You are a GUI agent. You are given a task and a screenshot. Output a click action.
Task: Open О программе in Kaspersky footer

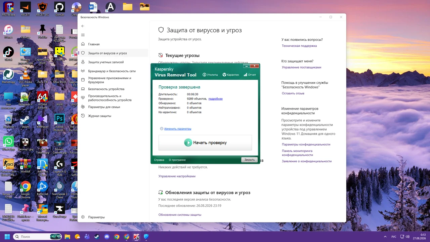click(x=177, y=160)
